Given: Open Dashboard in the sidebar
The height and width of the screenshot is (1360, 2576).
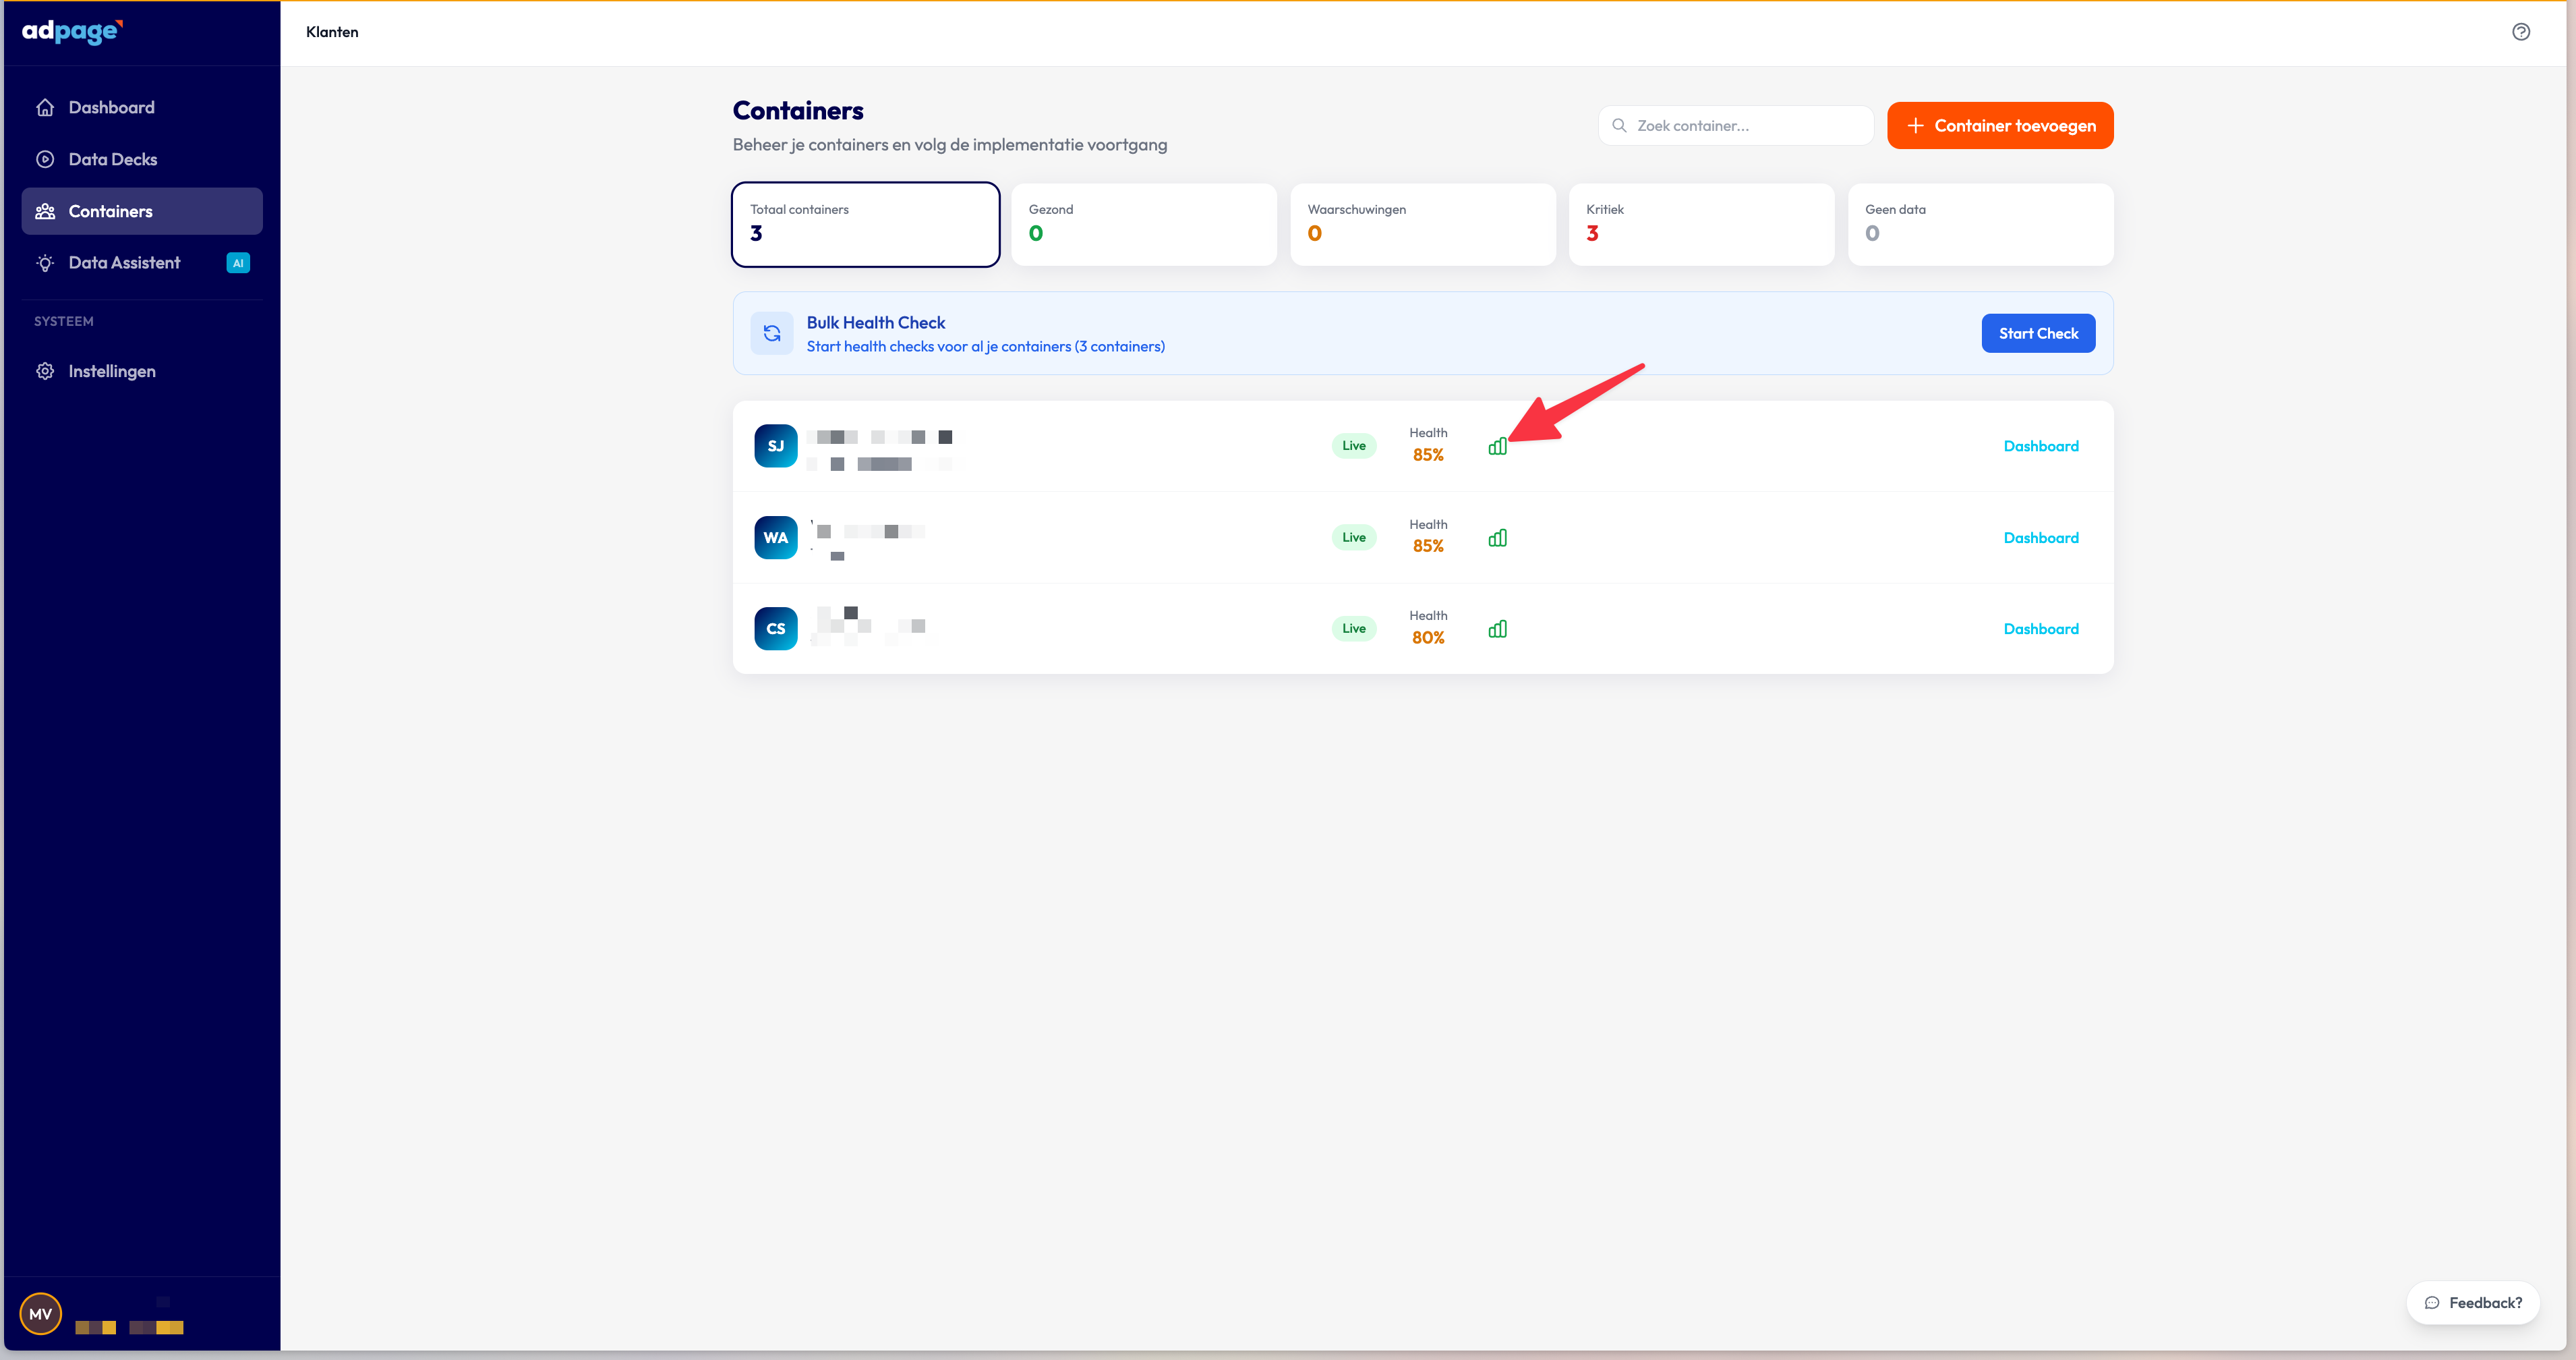Looking at the screenshot, I should [111, 107].
